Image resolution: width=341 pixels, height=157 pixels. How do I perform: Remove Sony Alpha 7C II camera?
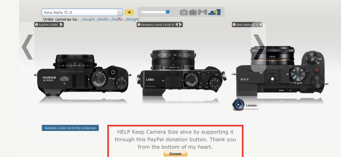pyautogui.click(x=234, y=24)
